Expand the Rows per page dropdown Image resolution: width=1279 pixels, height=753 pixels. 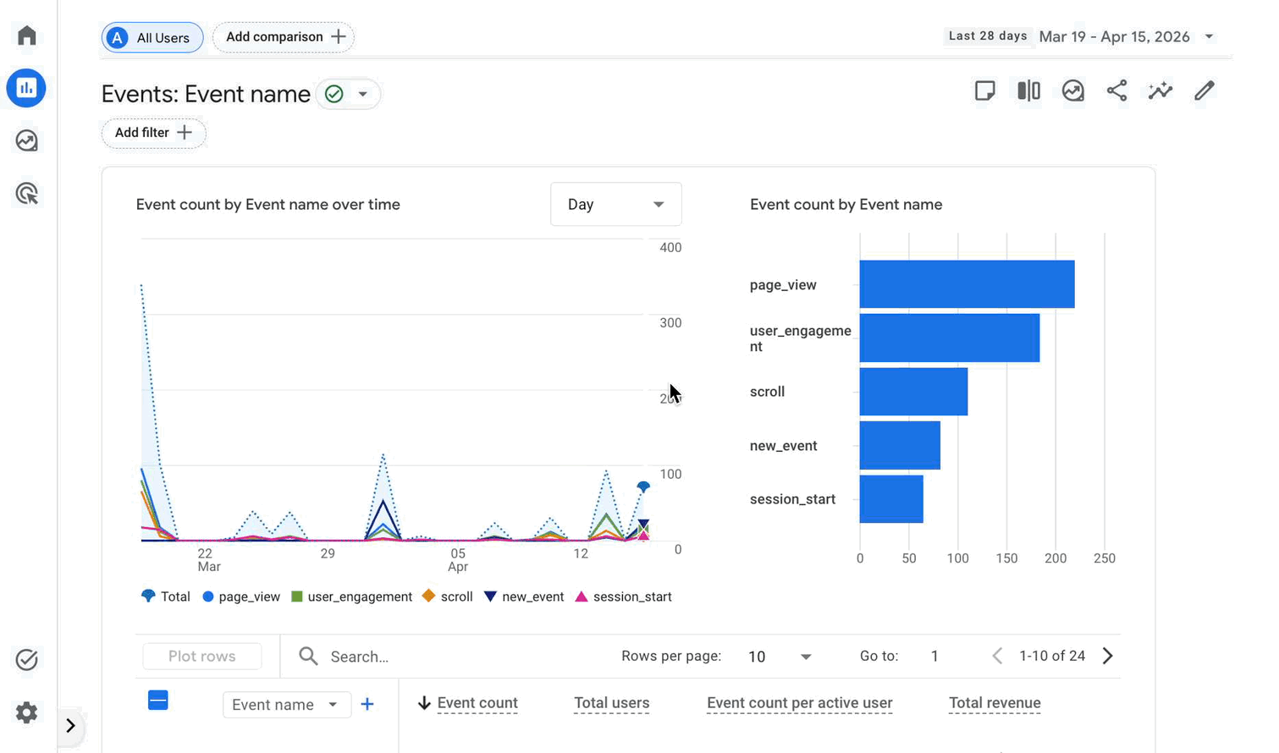(780, 657)
